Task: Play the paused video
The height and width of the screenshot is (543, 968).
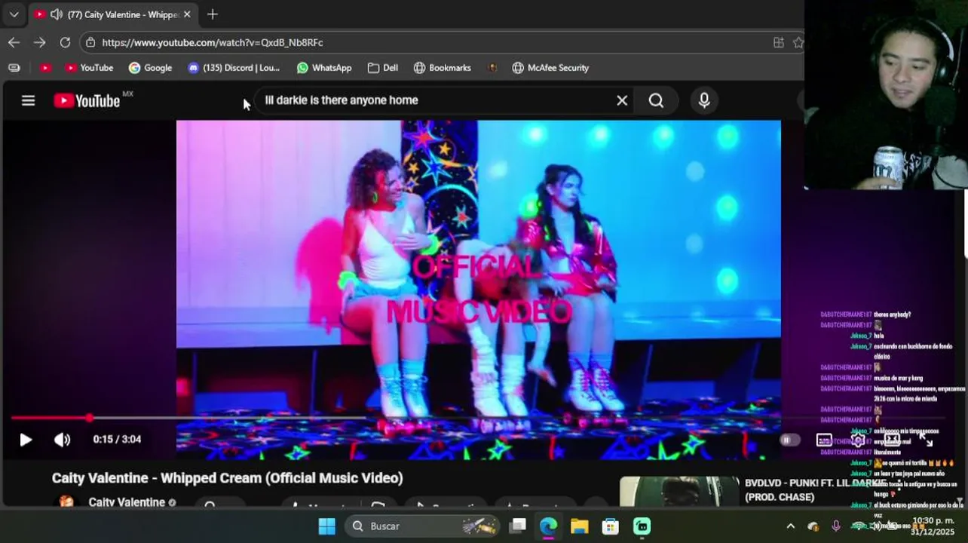Action: [25, 440]
